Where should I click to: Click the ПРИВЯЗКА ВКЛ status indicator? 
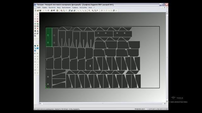pyautogui.click(x=140, y=109)
